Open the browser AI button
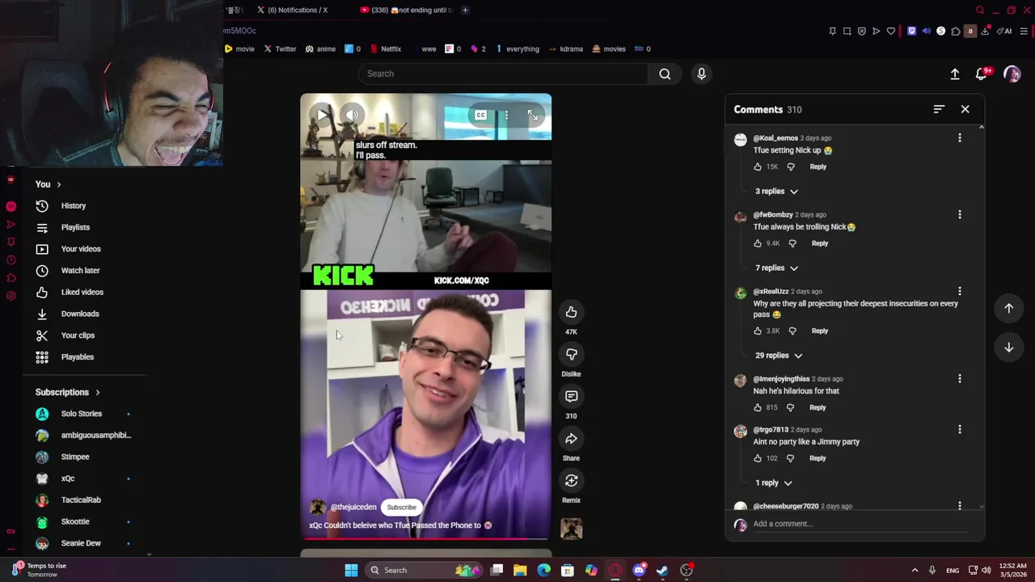Screen dimensions: 1035x582 1005,31
